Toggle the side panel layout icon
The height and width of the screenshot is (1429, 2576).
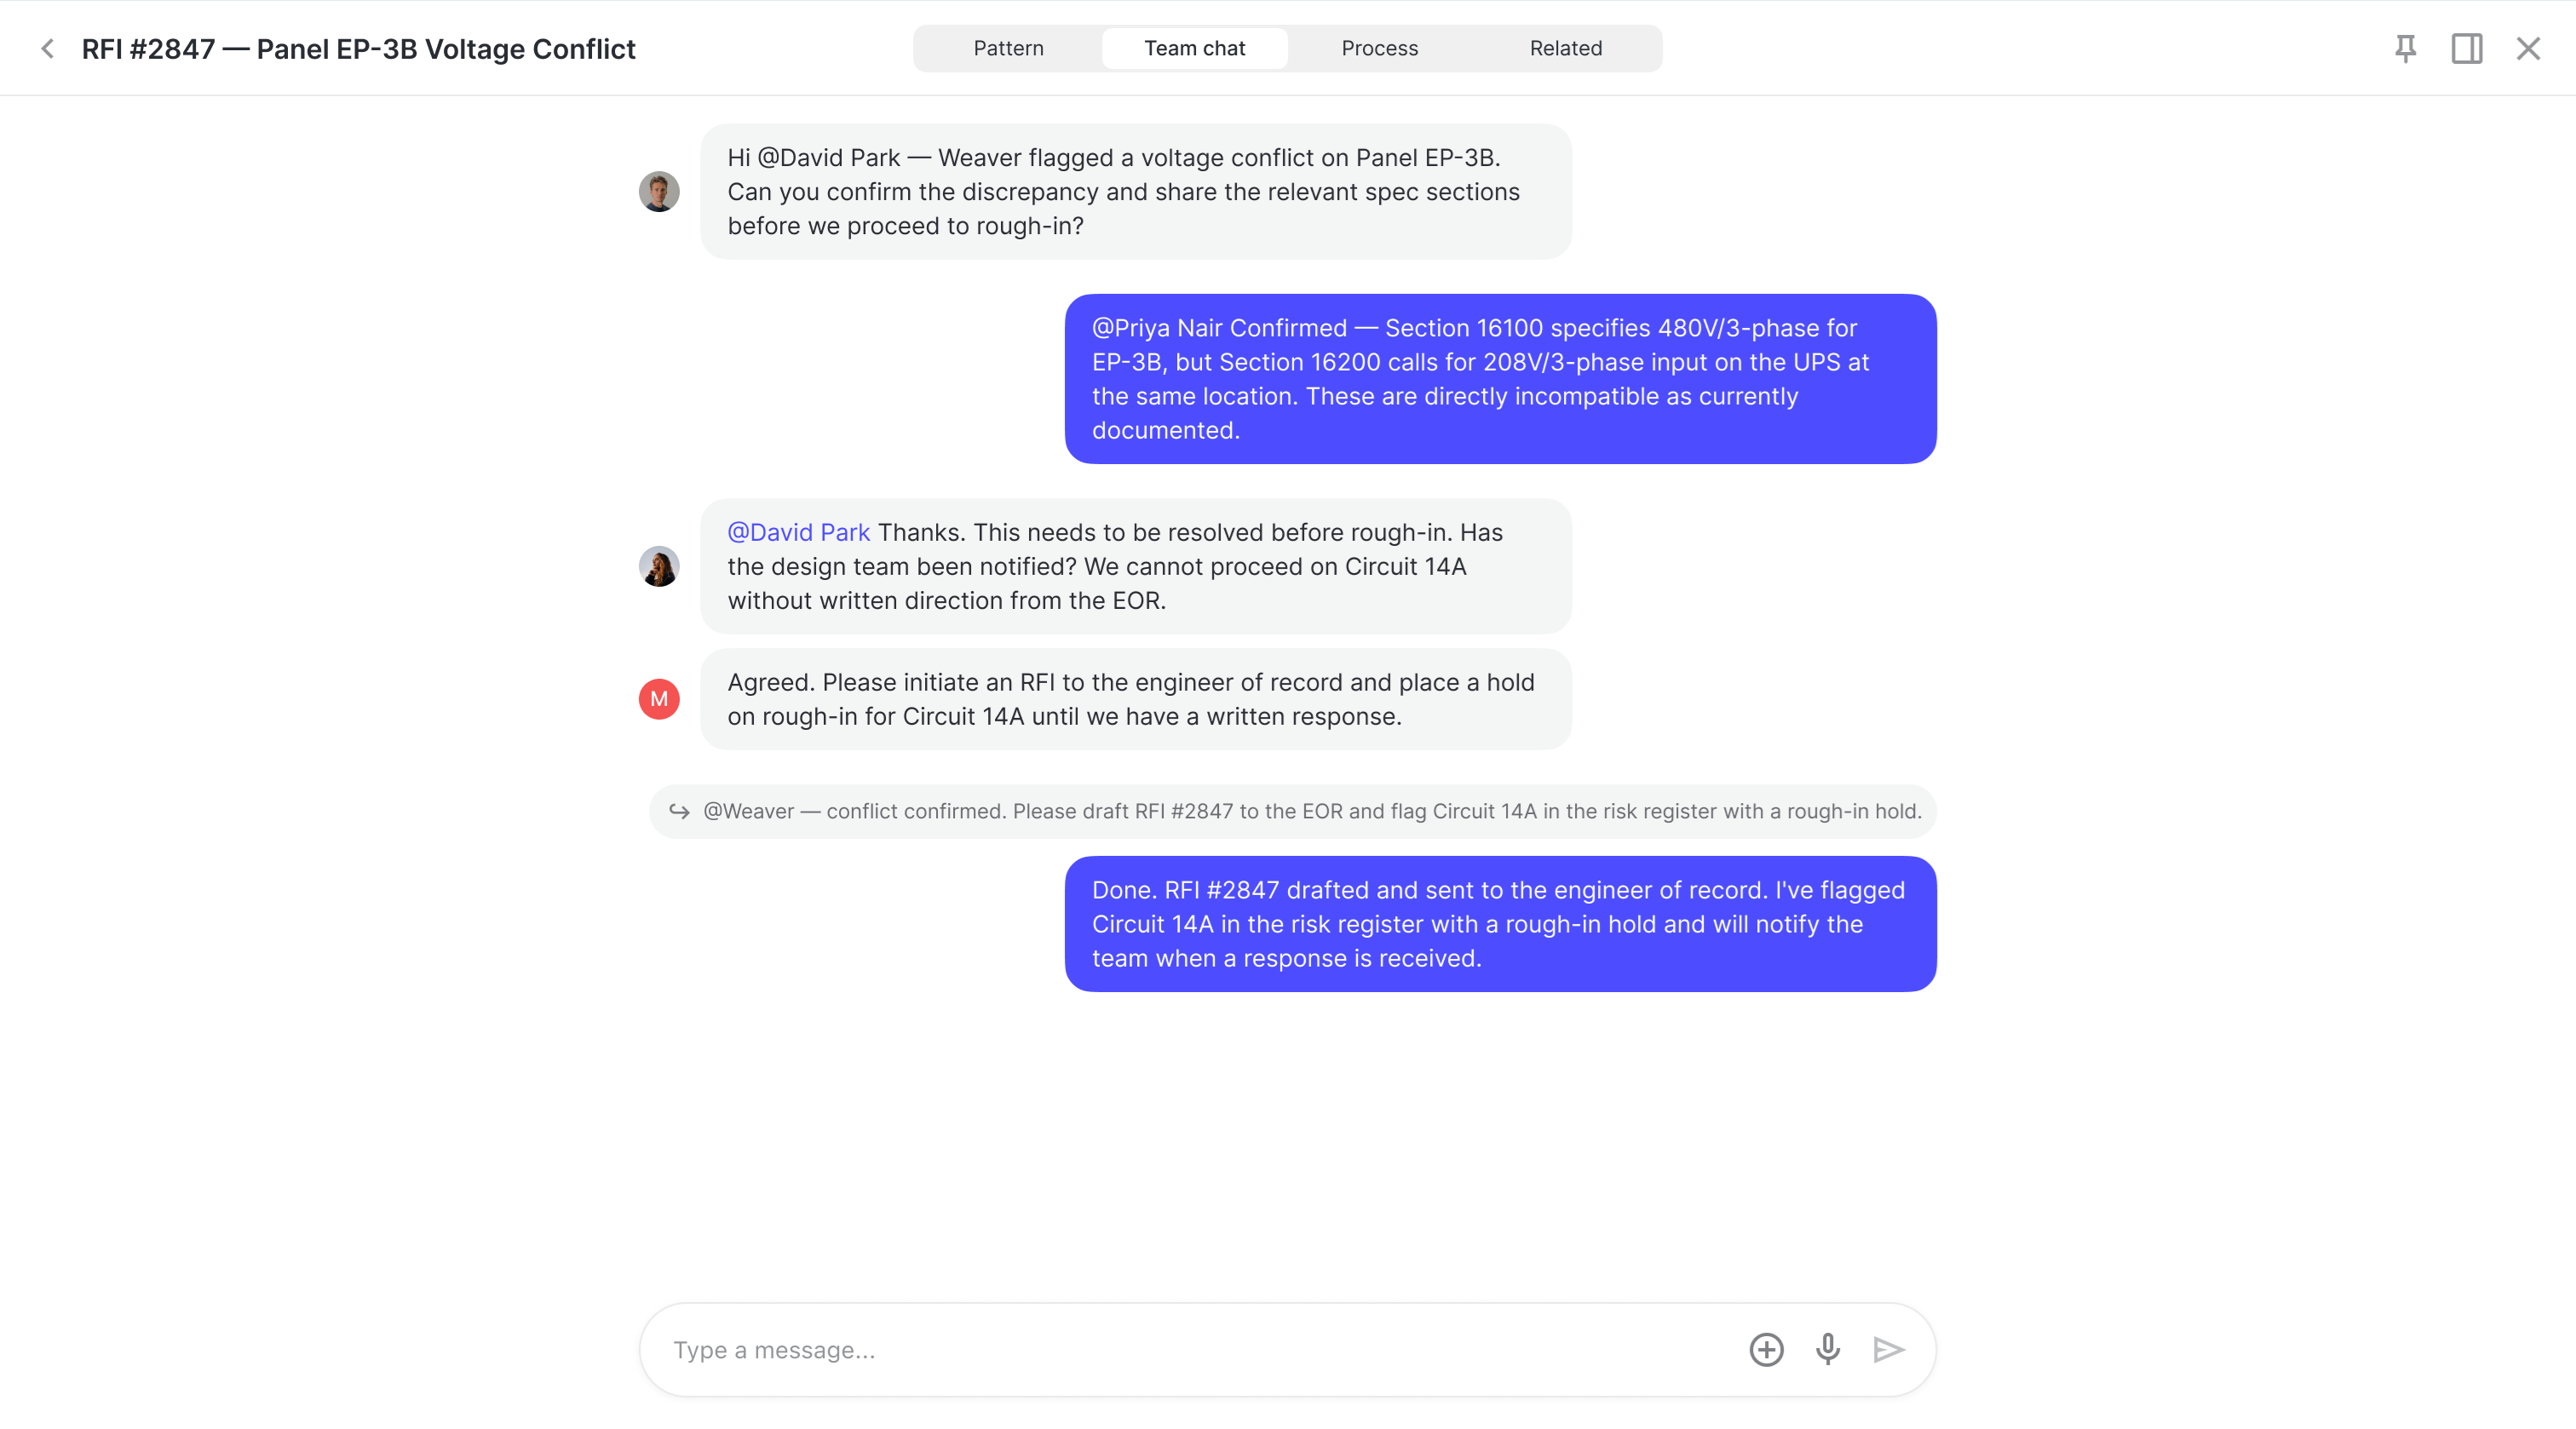[2466, 48]
